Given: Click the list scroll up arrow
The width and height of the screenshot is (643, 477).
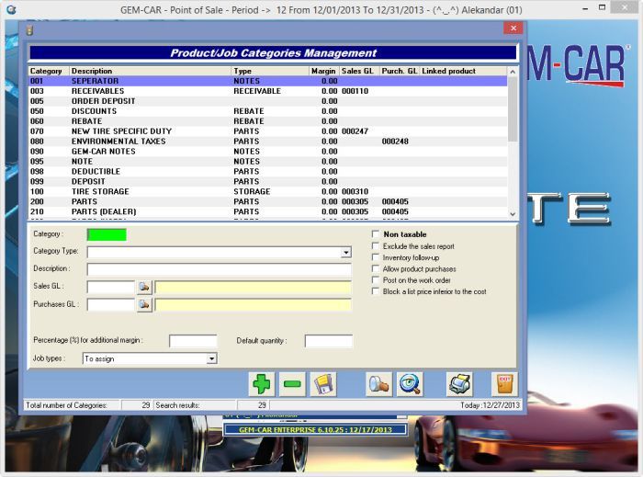Looking at the screenshot, I should [513, 72].
